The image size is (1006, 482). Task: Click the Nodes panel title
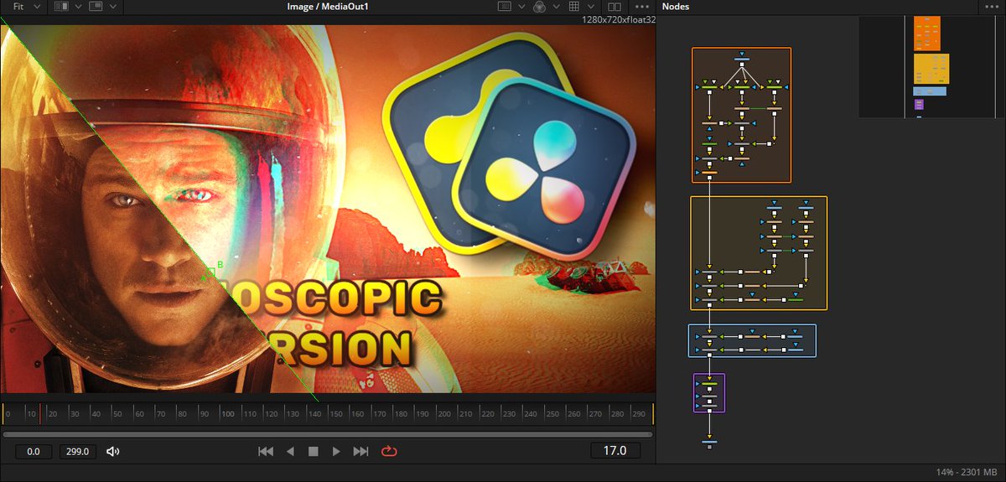click(676, 7)
